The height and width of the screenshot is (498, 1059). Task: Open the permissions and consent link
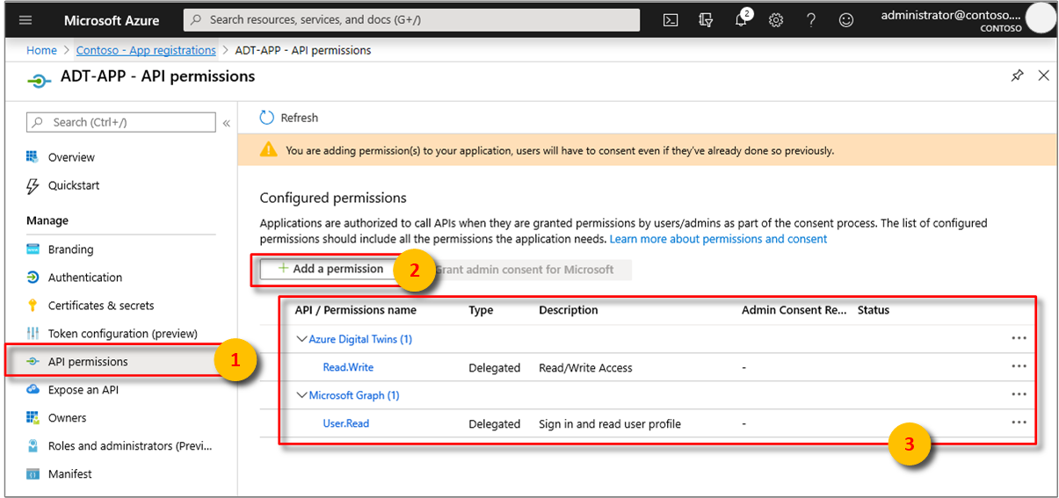tap(718, 239)
